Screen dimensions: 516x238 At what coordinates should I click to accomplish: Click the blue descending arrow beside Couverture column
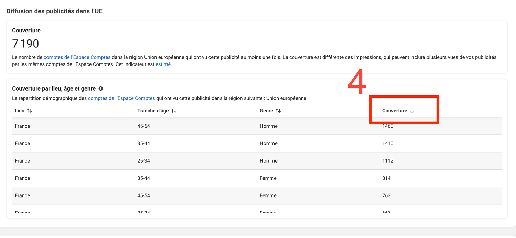pos(412,111)
